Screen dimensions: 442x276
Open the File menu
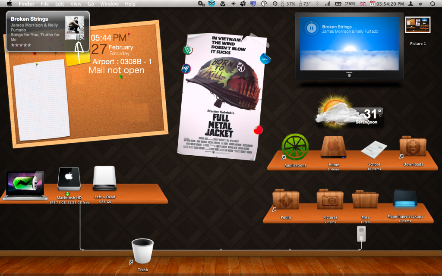point(44,3)
